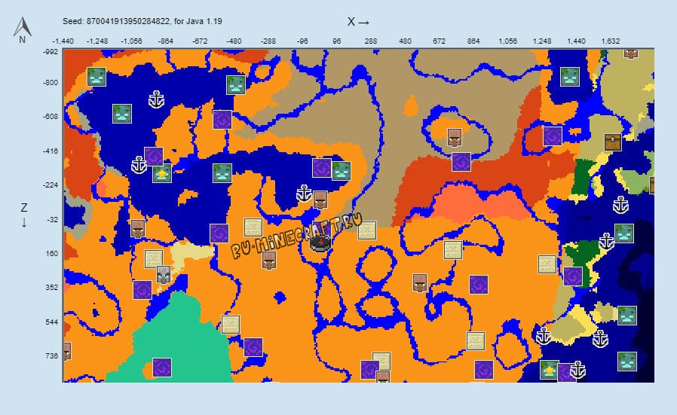
Task: Select ruined portal beside temple near X 288 at bottom
Action: pos(370,370)
